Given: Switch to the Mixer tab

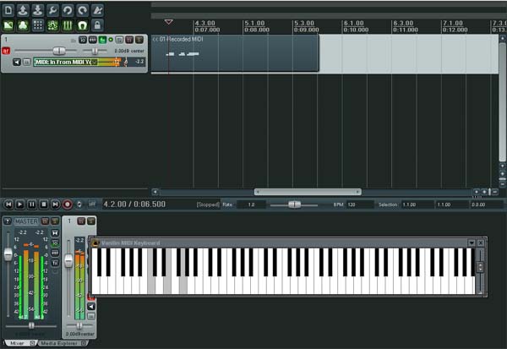Looking at the screenshot, I should (19, 343).
